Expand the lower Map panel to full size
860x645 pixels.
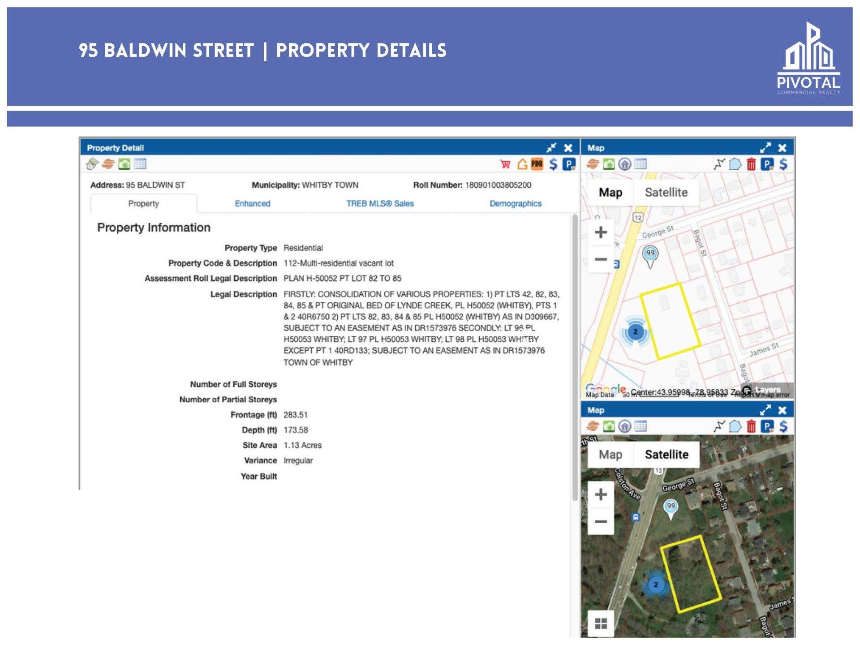[x=765, y=410]
